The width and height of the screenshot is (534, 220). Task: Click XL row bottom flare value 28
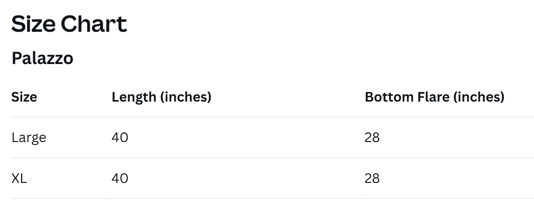click(x=372, y=179)
